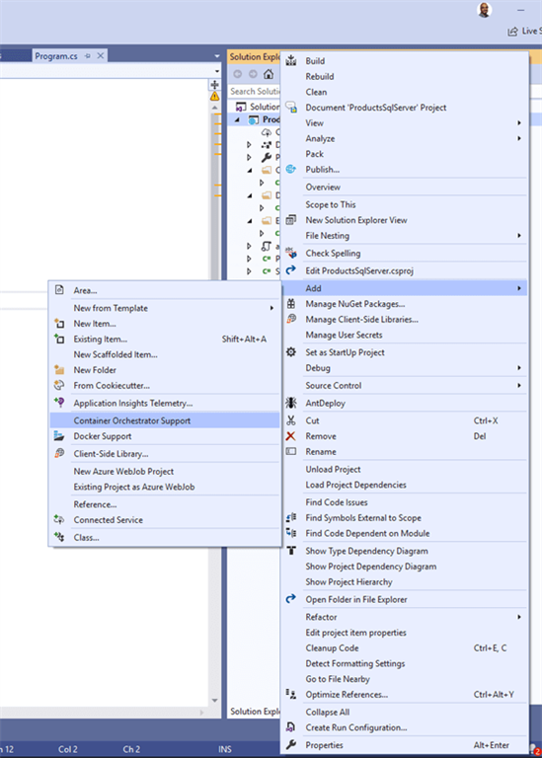Click the Optimize References icon
The image size is (542, 758).
pyautogui.click(x=291, y=694)
